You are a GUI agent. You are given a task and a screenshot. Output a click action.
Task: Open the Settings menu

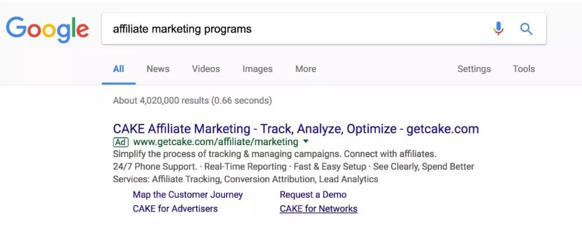(x=474, y=69)
